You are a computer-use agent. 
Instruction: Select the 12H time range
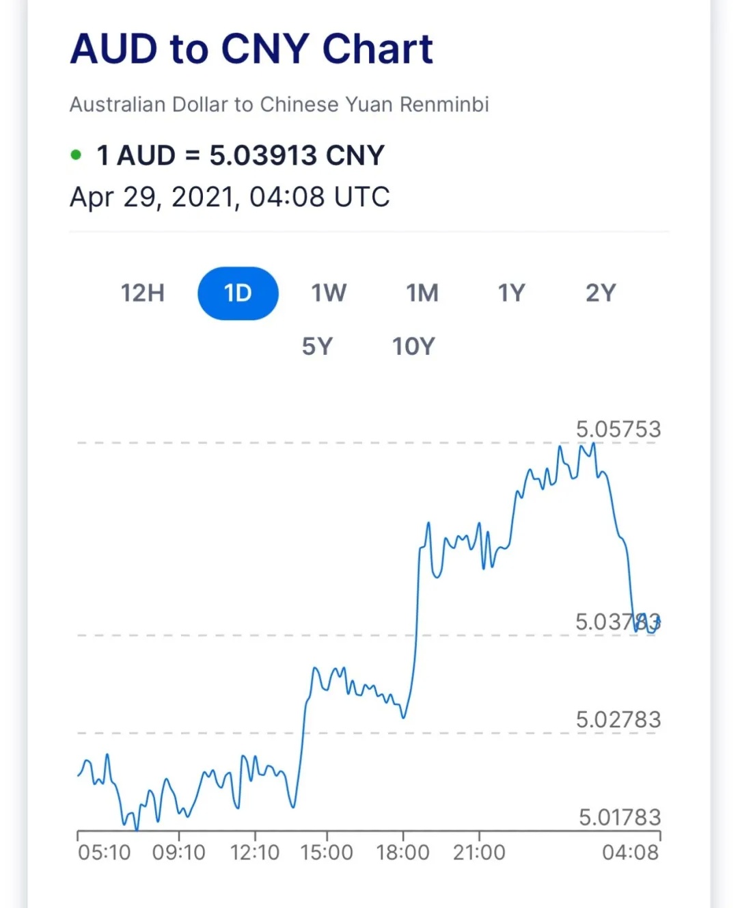[x=143, y=293]
